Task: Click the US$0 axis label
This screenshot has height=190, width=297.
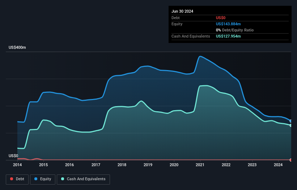Action: pyautogui.click(x=13, y=156)
